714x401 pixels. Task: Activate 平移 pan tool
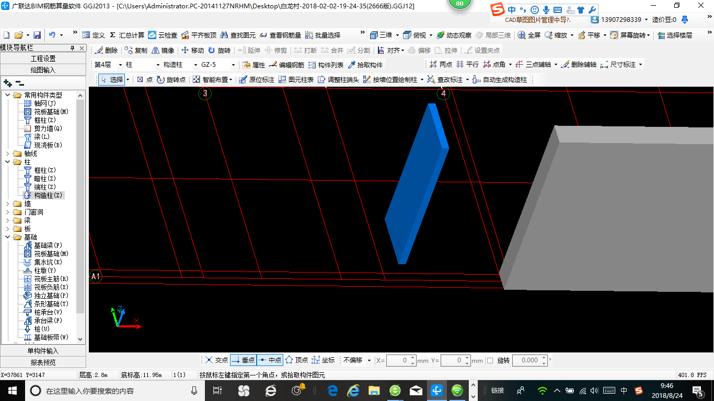point(589,35)
